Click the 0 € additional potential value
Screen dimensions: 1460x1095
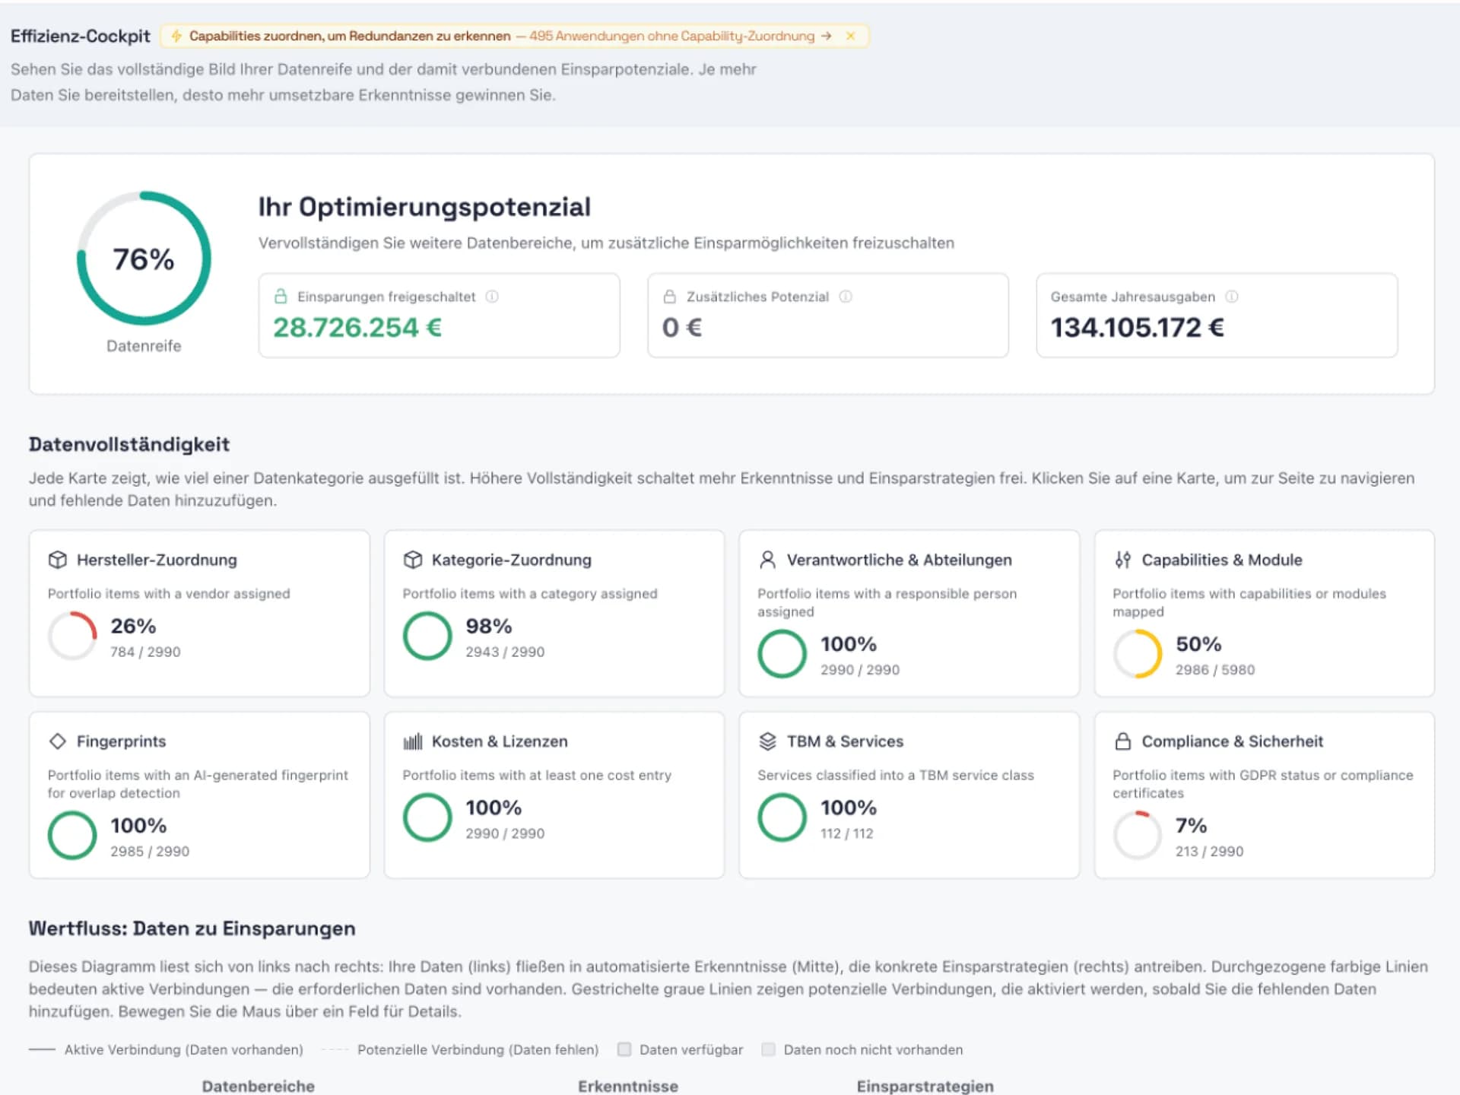point(682,328)
